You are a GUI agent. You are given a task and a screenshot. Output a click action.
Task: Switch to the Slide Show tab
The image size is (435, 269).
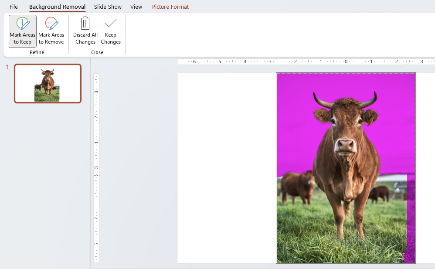coord(108,7)
